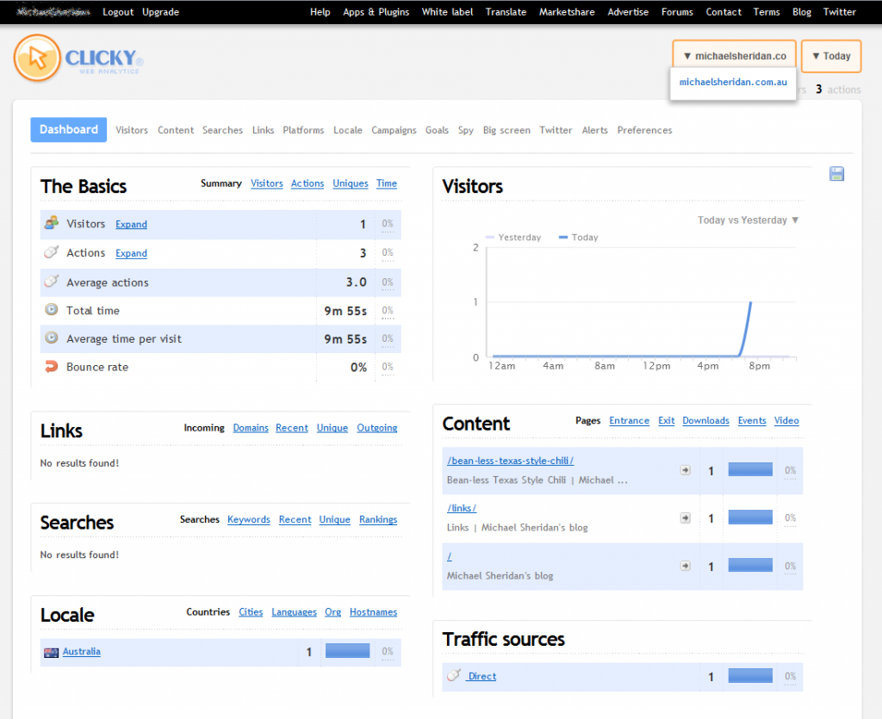
Task: Show Hostnames in the Locale panel
Action: 374,612
